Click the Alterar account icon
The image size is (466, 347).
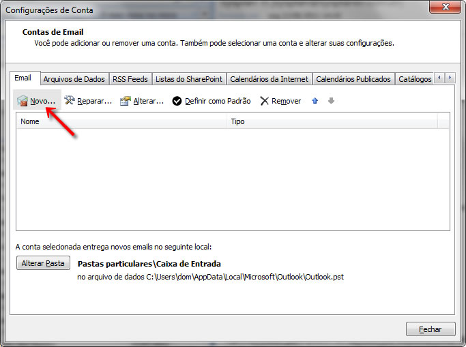click(125, 101)
